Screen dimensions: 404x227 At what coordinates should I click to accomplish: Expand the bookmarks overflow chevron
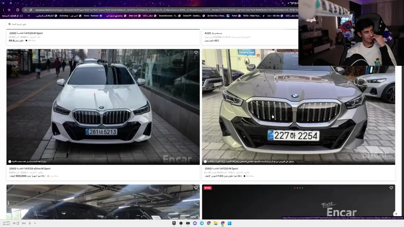[29, 16]
